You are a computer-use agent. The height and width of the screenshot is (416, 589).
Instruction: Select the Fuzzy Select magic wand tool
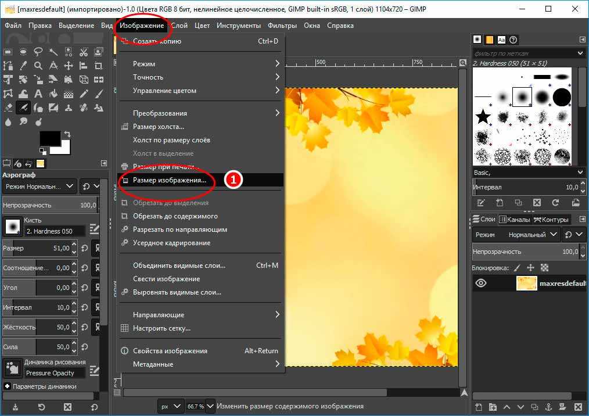[x=53, y=52]
